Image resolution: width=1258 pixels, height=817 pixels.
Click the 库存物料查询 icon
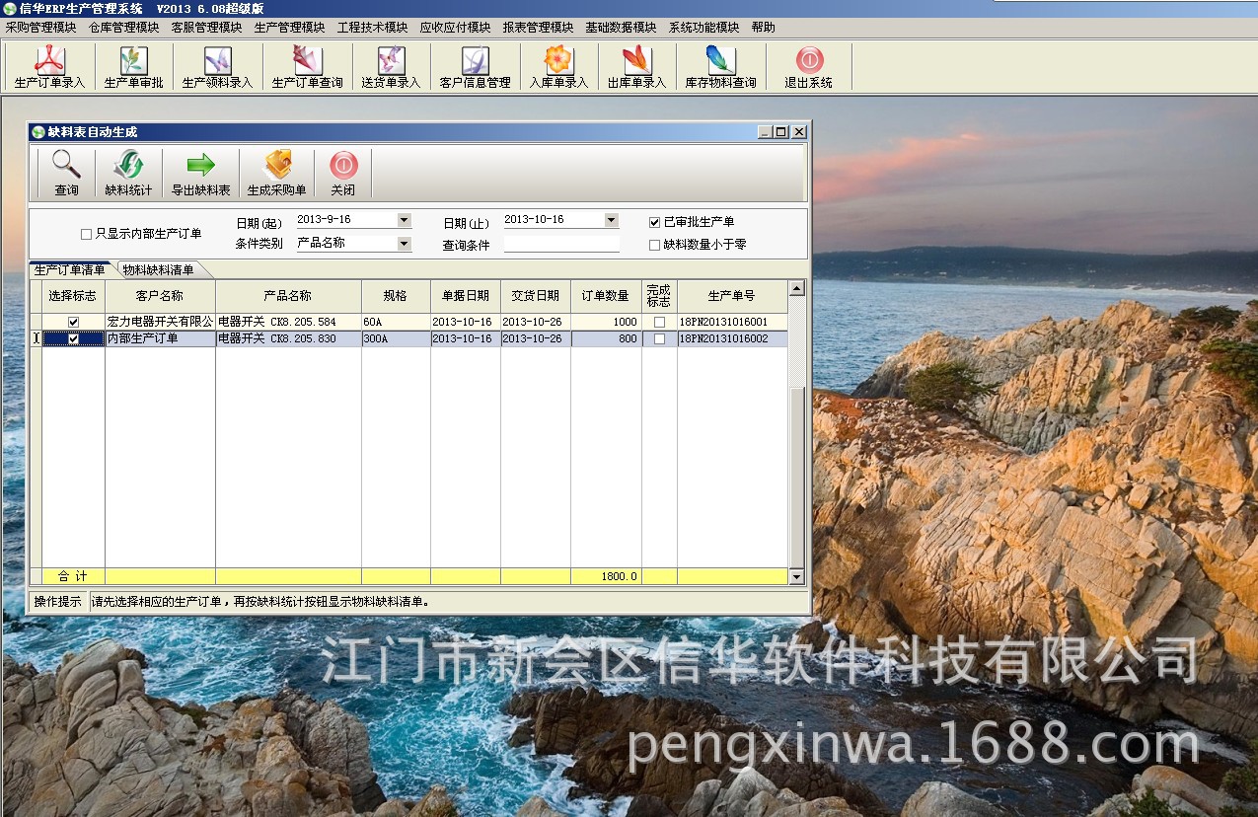719,66
